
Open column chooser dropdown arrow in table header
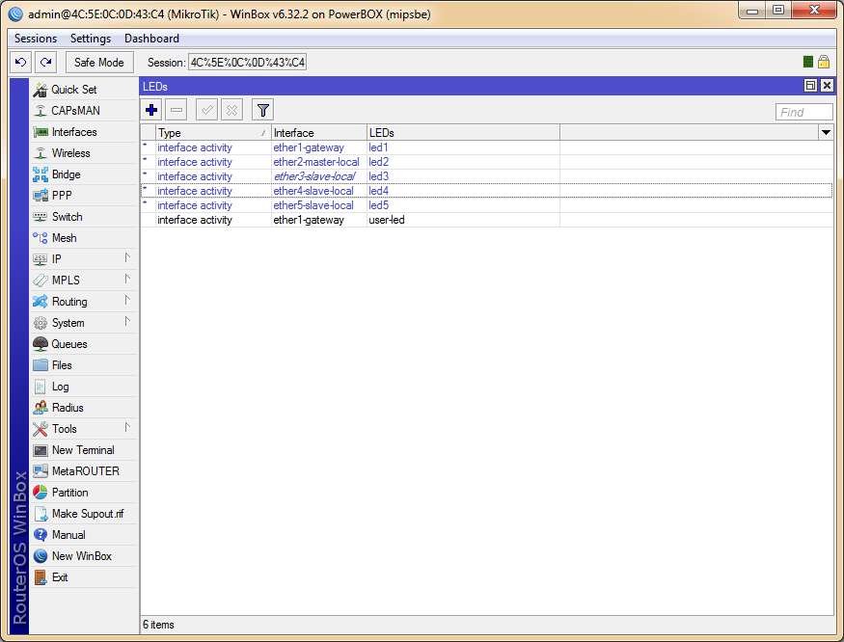pos(826,132)
